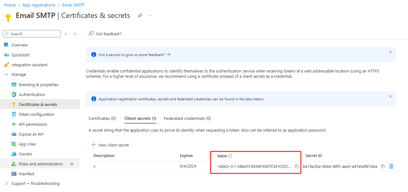Pin the Certificates & secrets page
Viewport: 408px width, 192px height.
coord(140,15)
